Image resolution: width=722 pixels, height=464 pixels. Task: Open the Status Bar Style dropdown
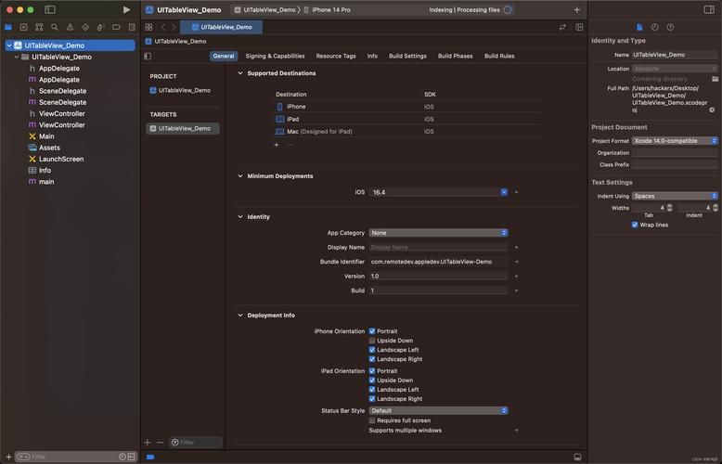point(438,410)
